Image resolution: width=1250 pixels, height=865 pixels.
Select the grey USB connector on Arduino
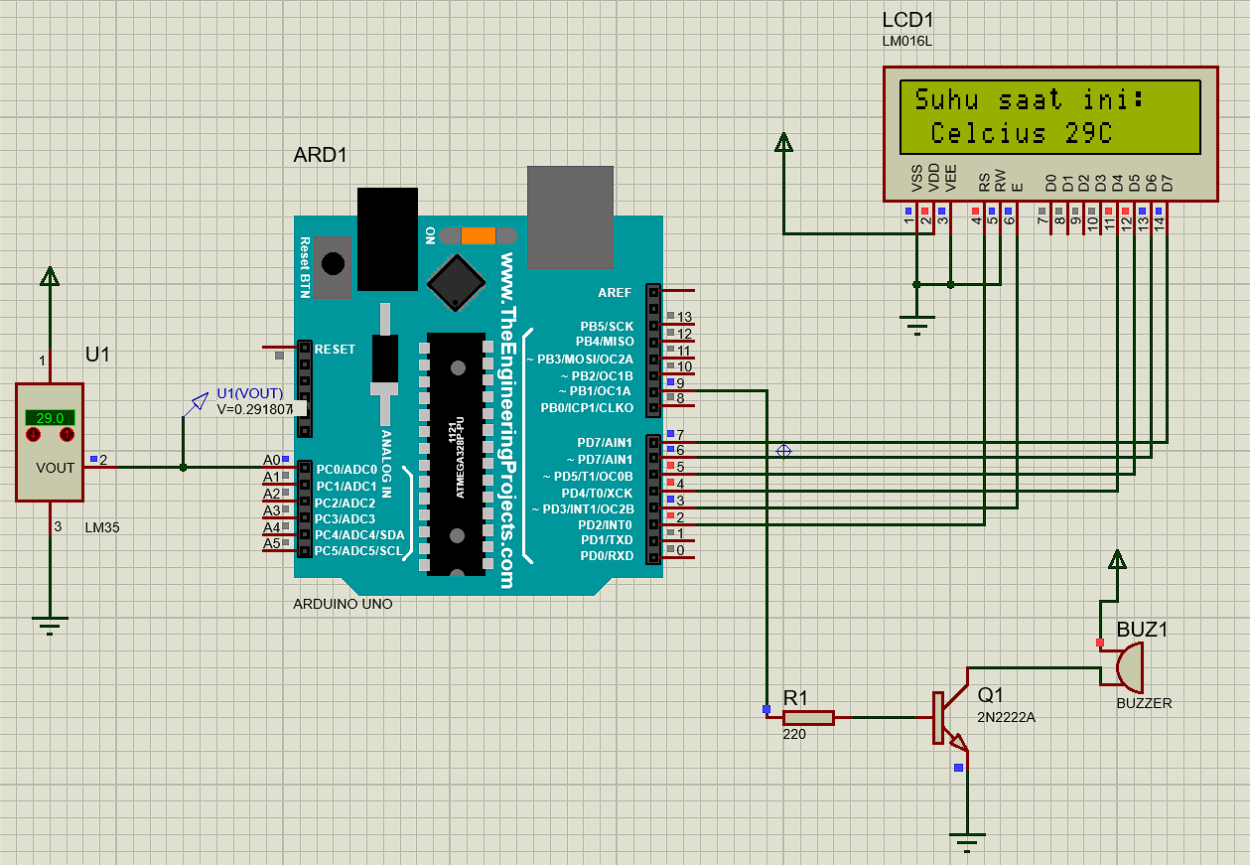coord(570,216)
